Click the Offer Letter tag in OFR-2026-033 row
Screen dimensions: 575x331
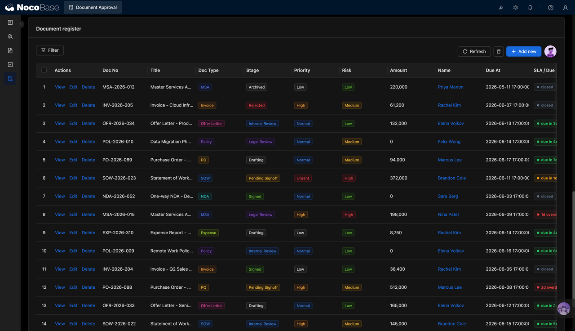[211, 305]
